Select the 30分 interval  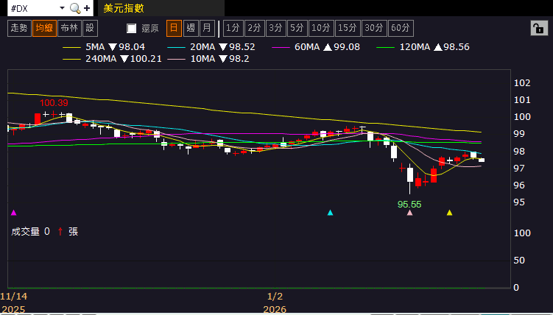(x=374, y=28)
